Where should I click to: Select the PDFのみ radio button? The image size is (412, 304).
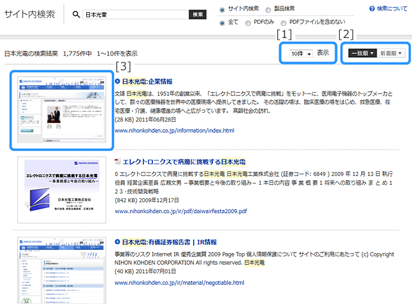(248, 23)
